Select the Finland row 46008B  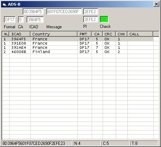78,52
